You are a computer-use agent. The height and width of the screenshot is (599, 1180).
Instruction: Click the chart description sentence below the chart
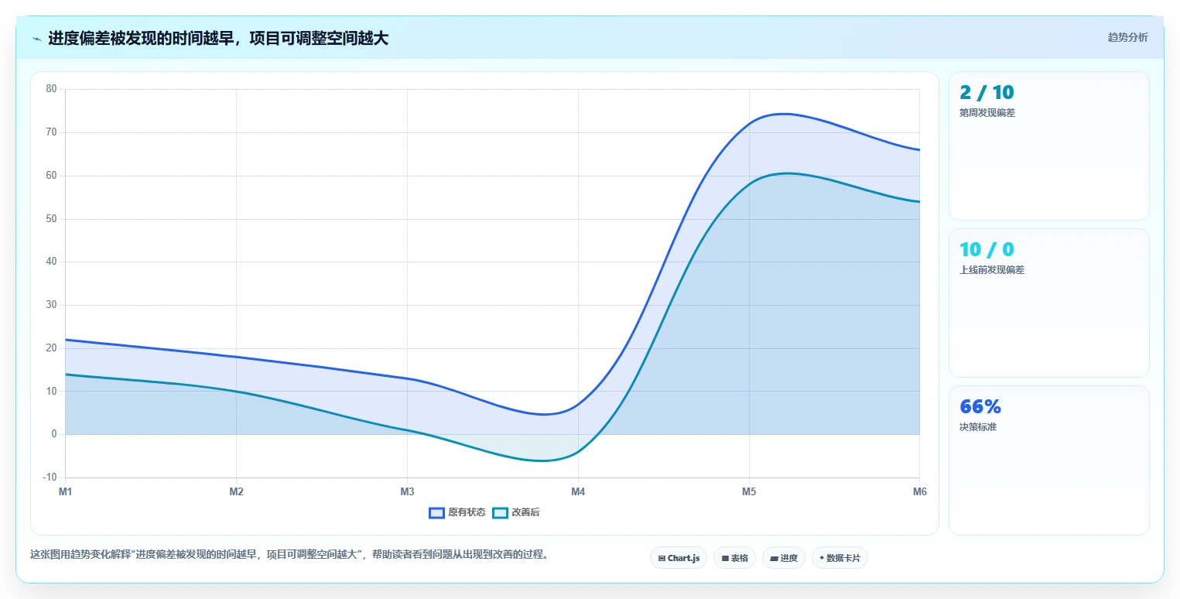pos(289,555)
